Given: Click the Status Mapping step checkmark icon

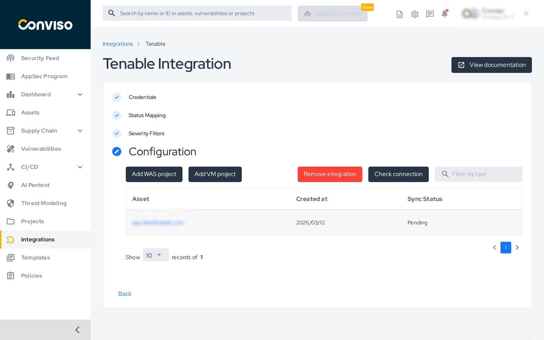Looking at the screenshot, I should point(117,115).
